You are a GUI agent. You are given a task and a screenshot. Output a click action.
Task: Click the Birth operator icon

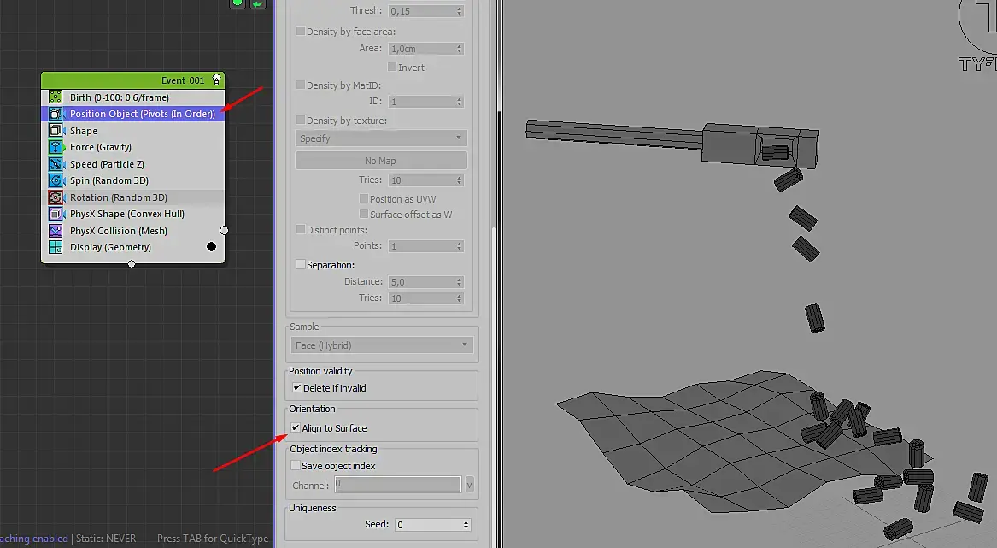tap(56, 97)
